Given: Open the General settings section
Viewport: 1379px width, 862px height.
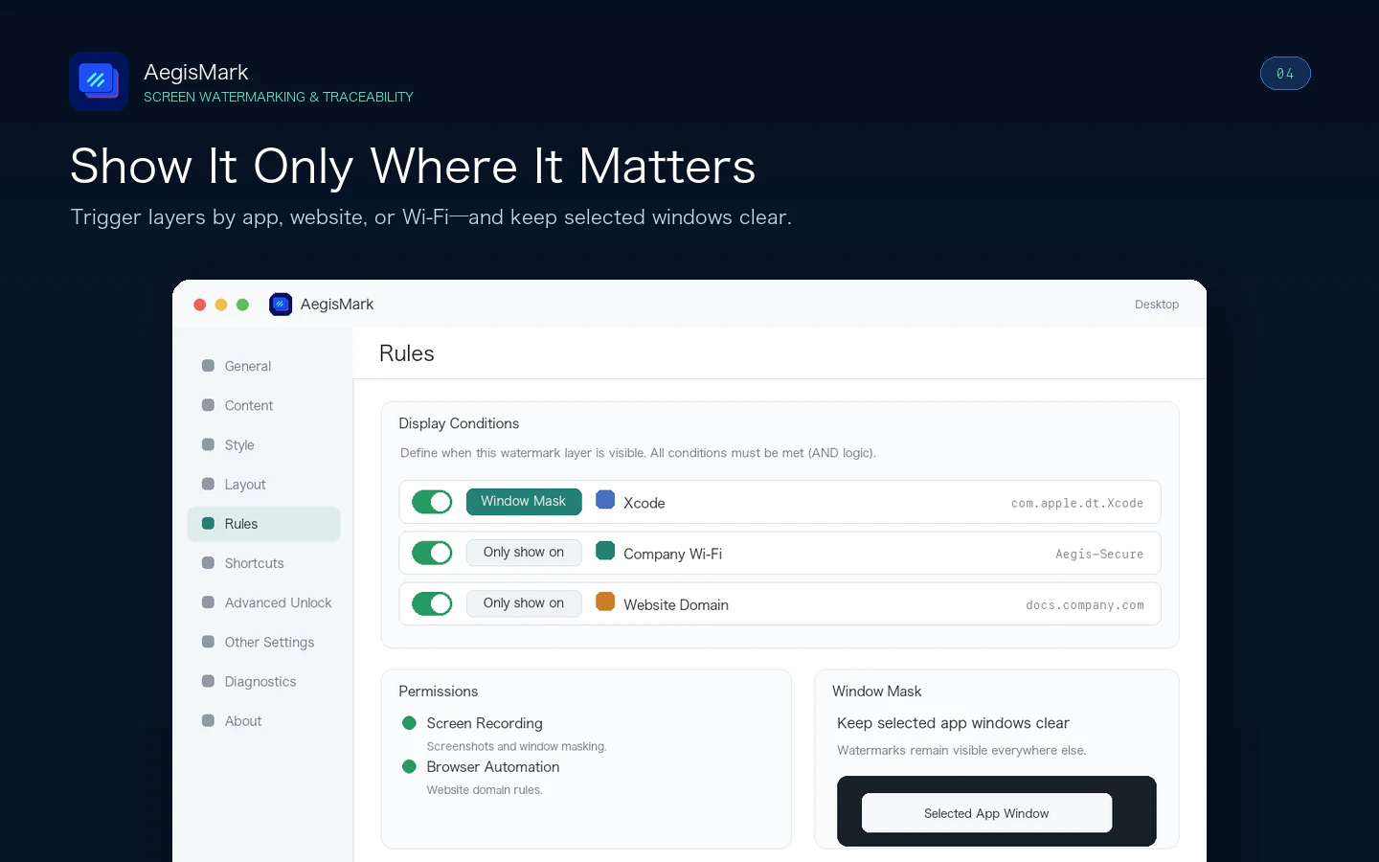Looking at the screenshot, I should coord(263,366).
